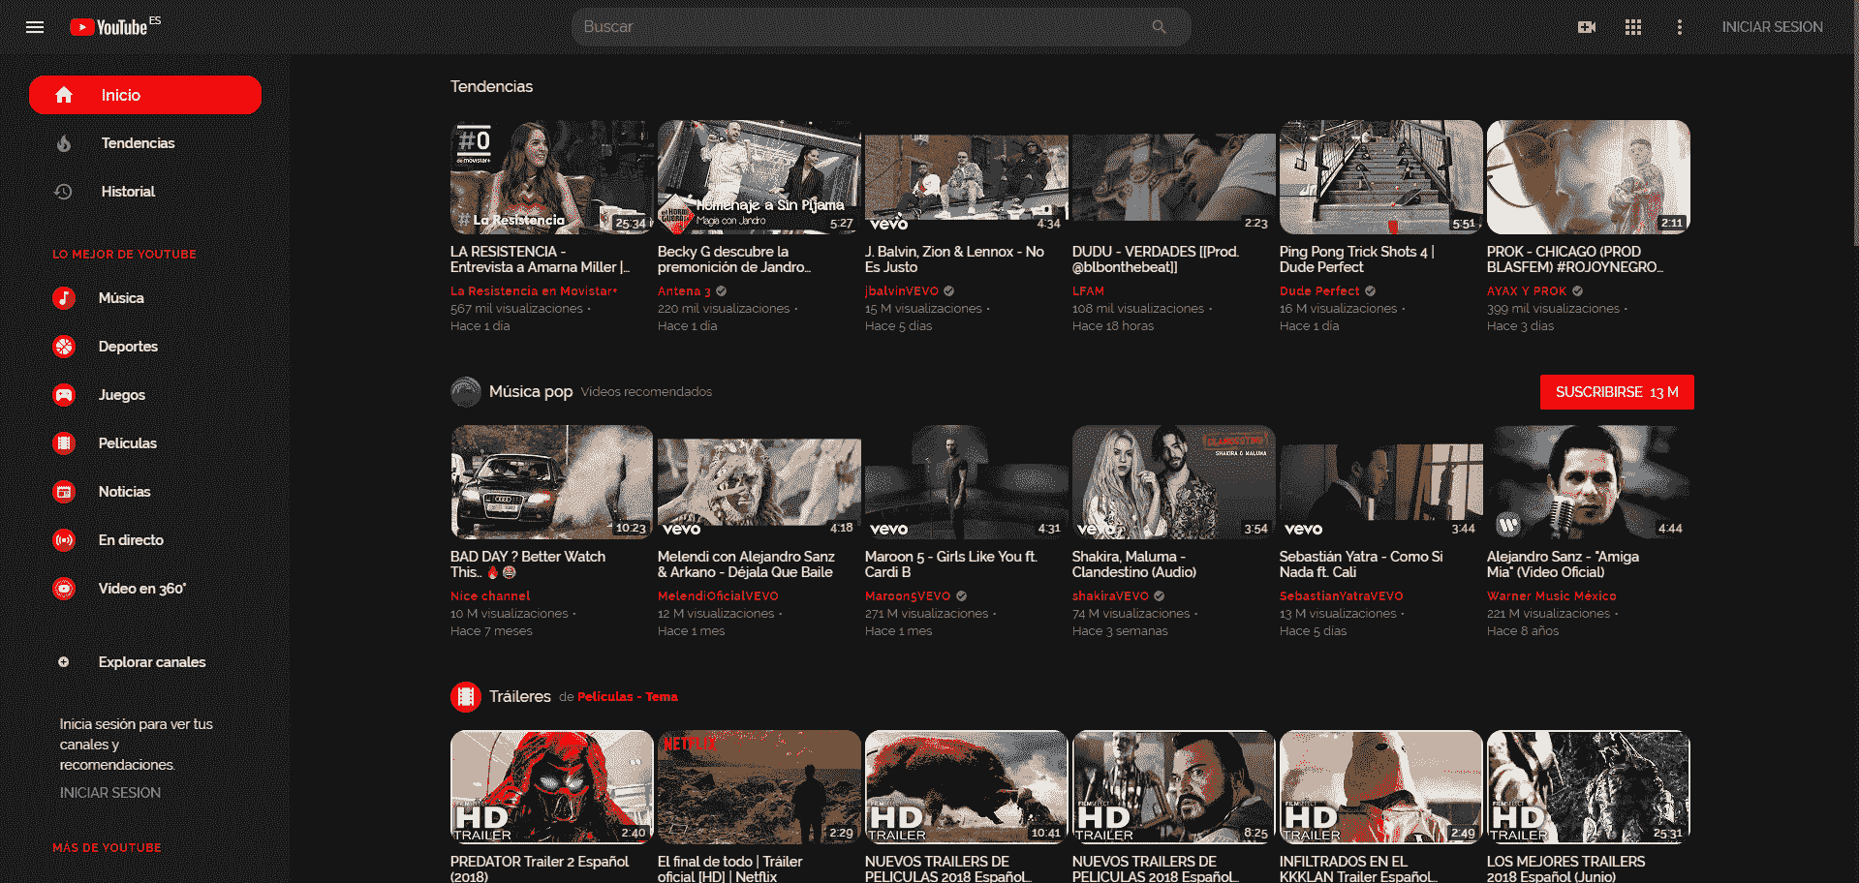Open the Sebastián Yatra Como Si Nada title
Screen dimensions: 1859x883
1361,564
